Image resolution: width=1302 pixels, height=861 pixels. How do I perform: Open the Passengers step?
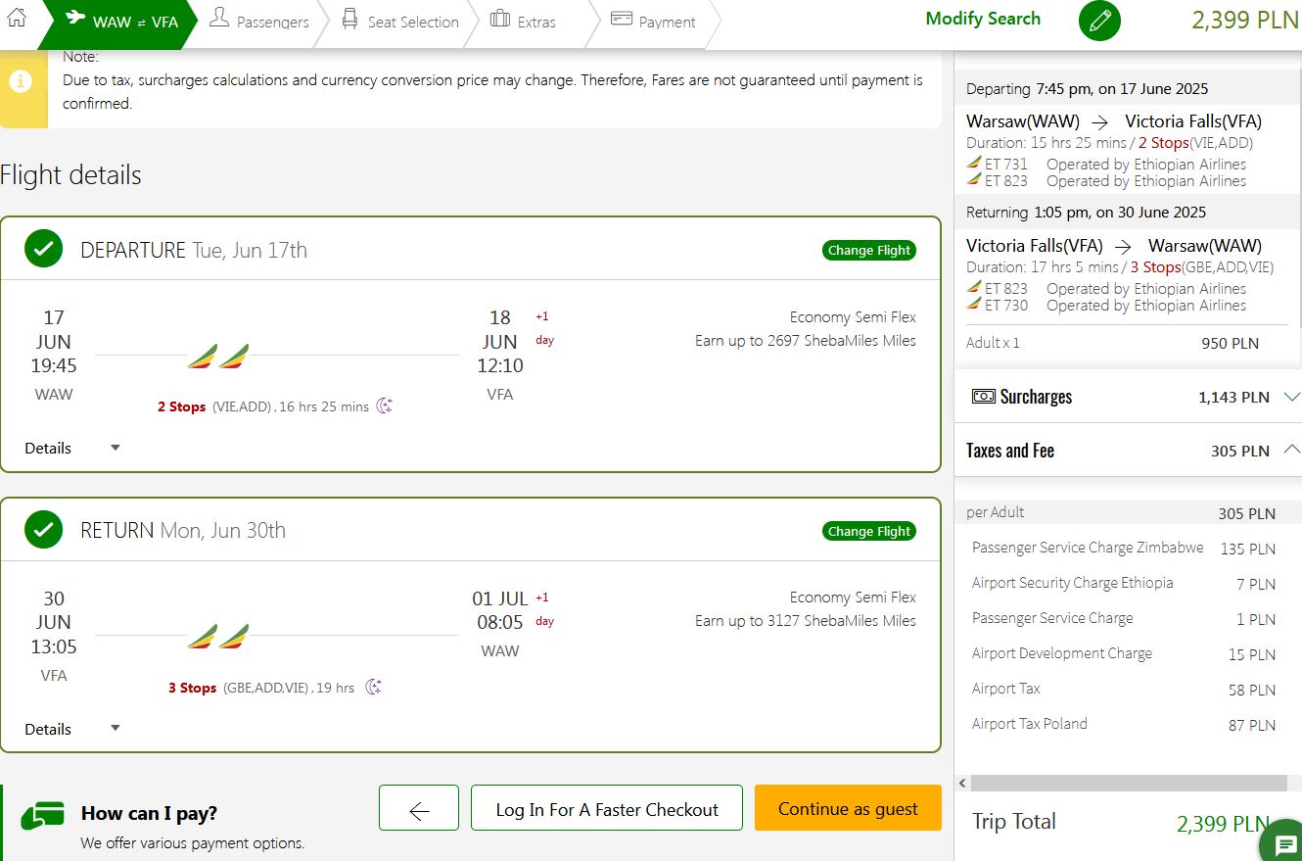[259, 22]
